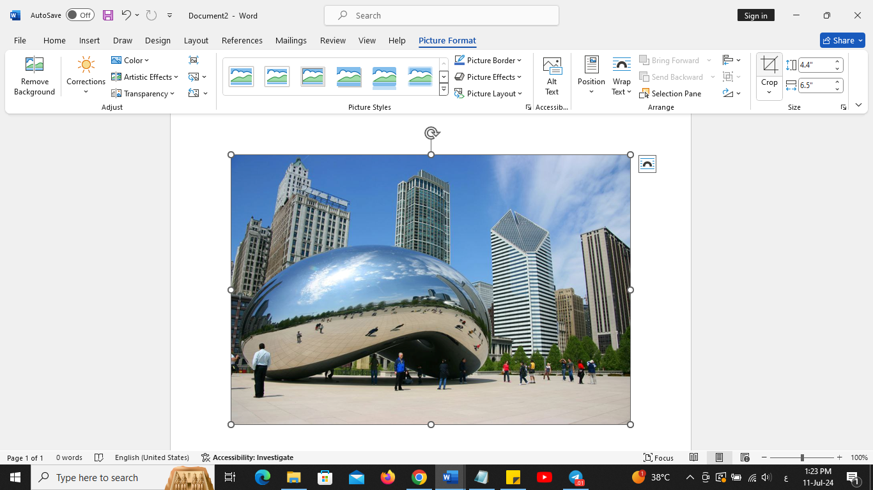Click the Crop tool icon
The width and height of the screenshot is (873, 490).
pos(769,64)
